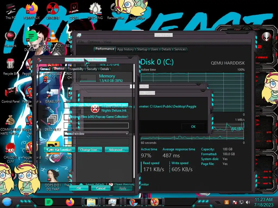Click the "QEMU HARDDISK" label
The width and height of the screenshot is (278, 208).
coord(228,63)
